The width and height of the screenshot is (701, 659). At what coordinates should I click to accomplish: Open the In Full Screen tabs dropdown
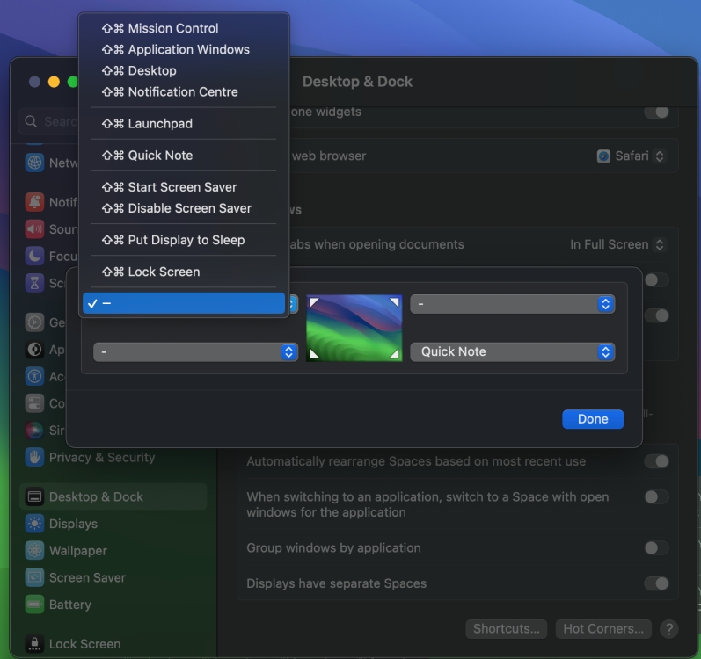[617, 244]
